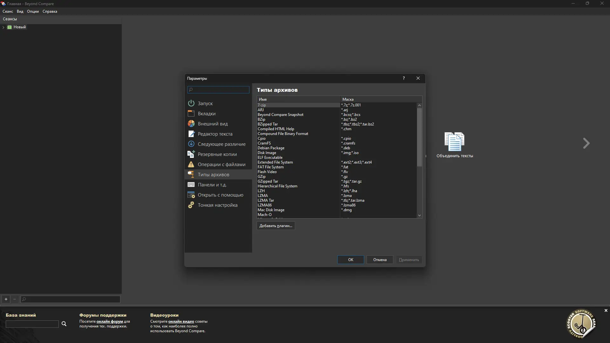Select the Beyond Compare Snapshot archive row
610x343 pixels.
click(280, 115)
